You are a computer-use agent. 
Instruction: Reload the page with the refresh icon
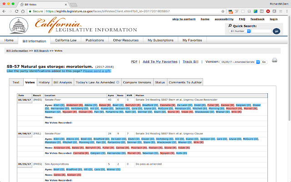[x=16, y=11]
